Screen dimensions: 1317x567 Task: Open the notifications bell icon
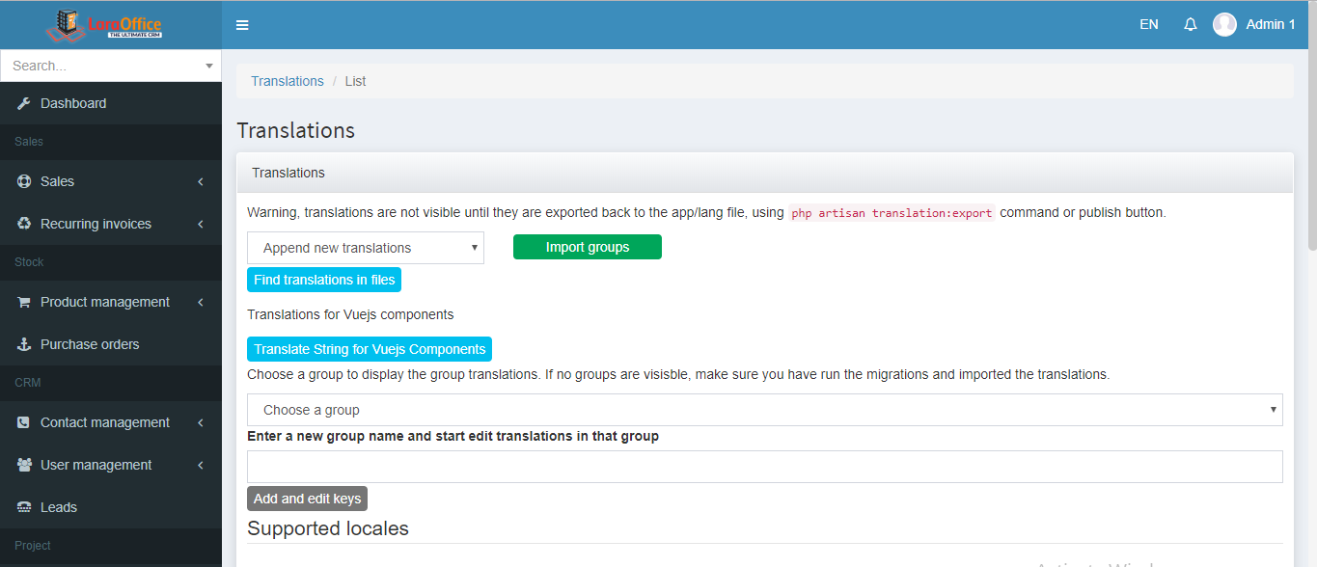coord(1190,25)
